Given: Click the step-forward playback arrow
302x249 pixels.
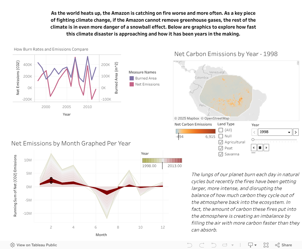Looking at the screenshot, I should (x=266, y=147).
